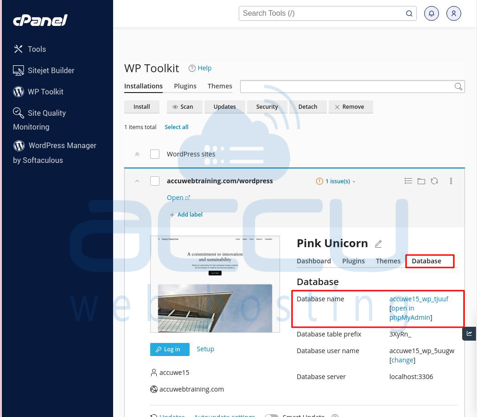Click the site preview thumbnail

215,284
